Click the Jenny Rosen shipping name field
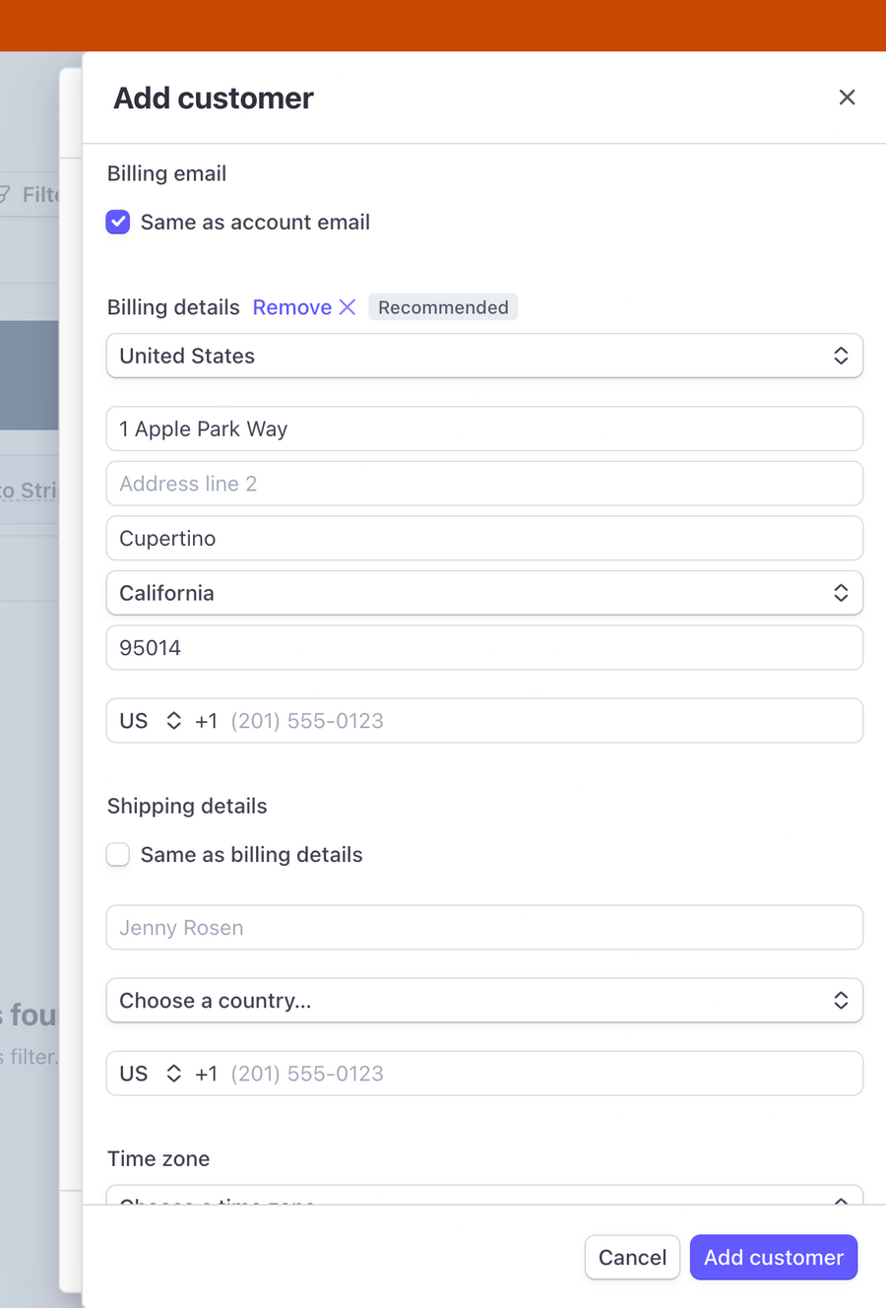886x1308 pixels. 484,927
